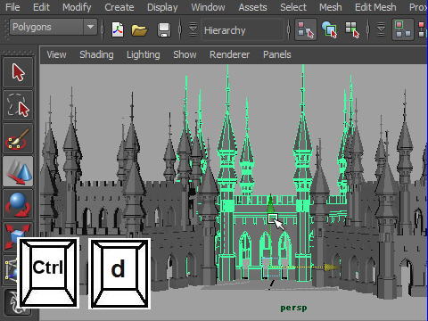Select the Move tool
Viewport: 428px width, 321px height.
18,171
